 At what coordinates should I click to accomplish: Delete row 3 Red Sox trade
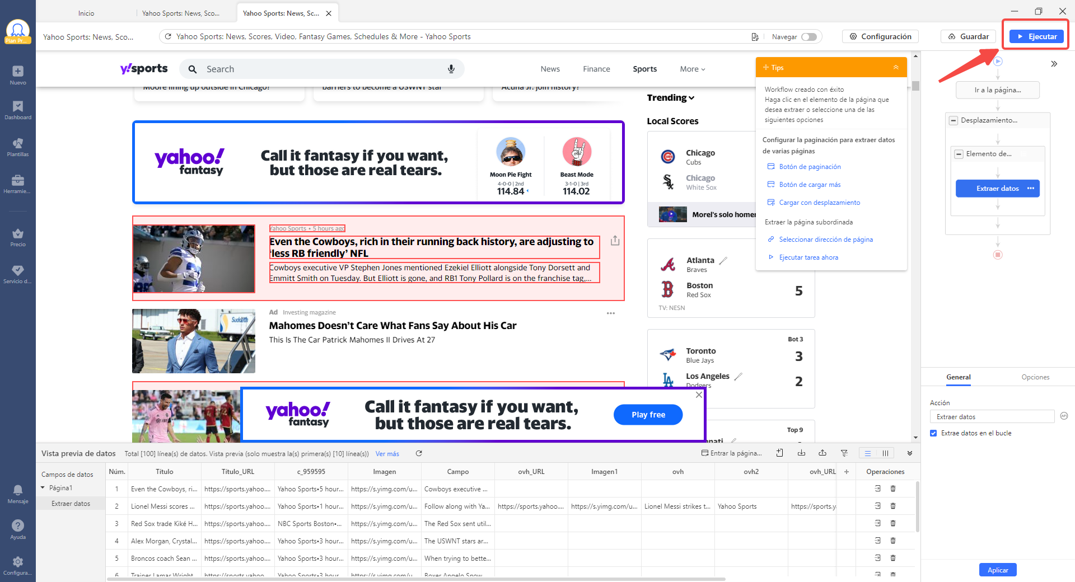click(893, 523)
